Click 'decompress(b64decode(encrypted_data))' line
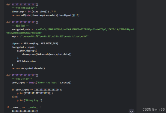The width and height of the screenshot is (166, 113). [47, 54]
